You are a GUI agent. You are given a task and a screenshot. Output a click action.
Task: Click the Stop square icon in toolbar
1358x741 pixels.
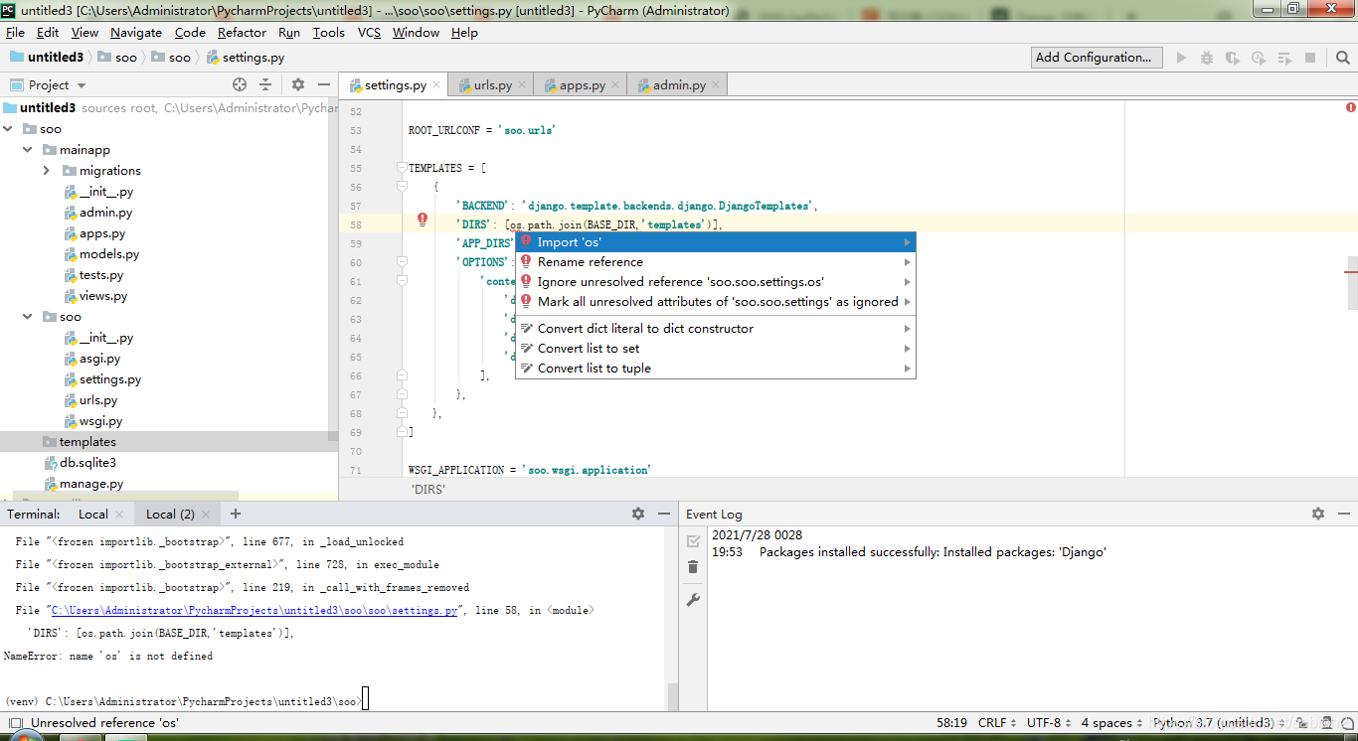(1310, 58)
